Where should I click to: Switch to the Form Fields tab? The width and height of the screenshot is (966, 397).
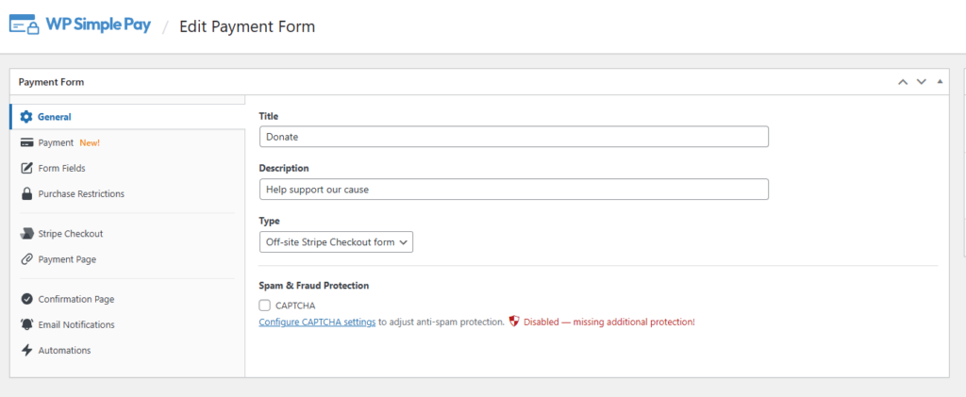61,168
